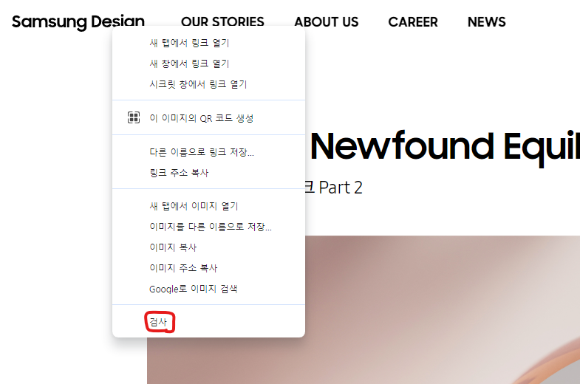The width and height of the screenshot is (580, 384).
Task: Open link in new tab (새 탭에서 링크 열기)
Action: (208, 43)
